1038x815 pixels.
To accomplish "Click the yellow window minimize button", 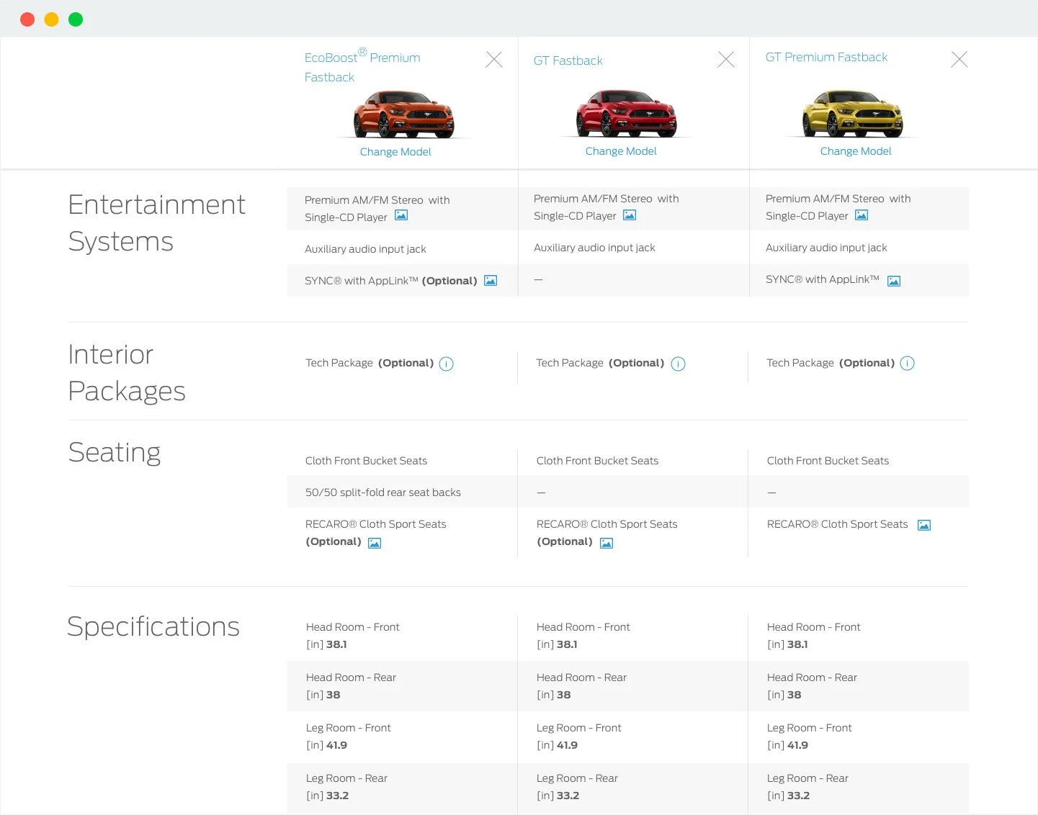I will (x=51, y=19).
